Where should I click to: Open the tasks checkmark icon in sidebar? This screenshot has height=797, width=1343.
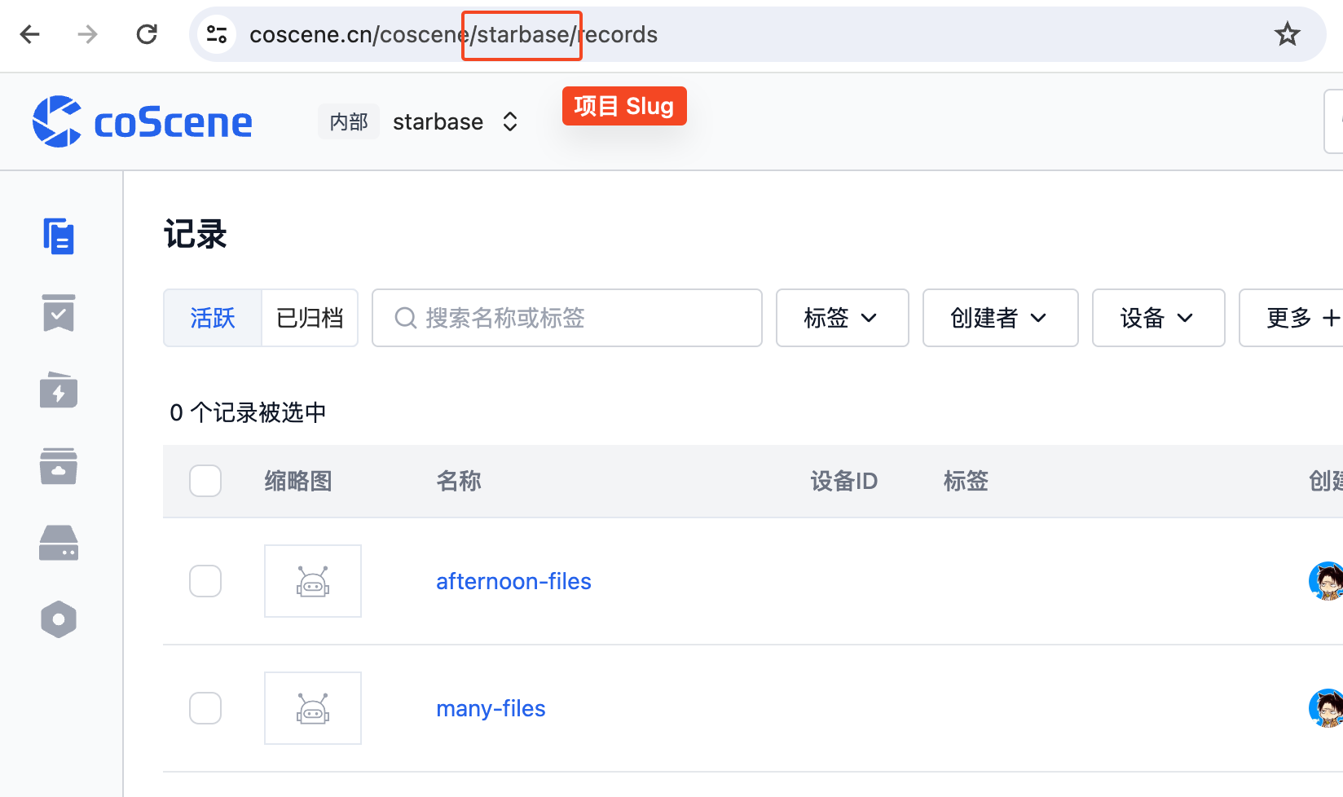click(59, 313)
